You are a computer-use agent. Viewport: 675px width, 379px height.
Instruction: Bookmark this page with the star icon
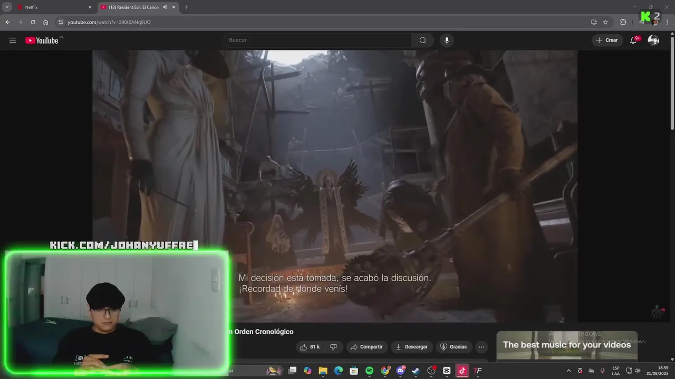coord(605,22)
